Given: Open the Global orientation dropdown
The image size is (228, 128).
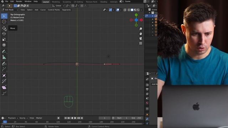Looking at the screenshot, I should [58, 6].
